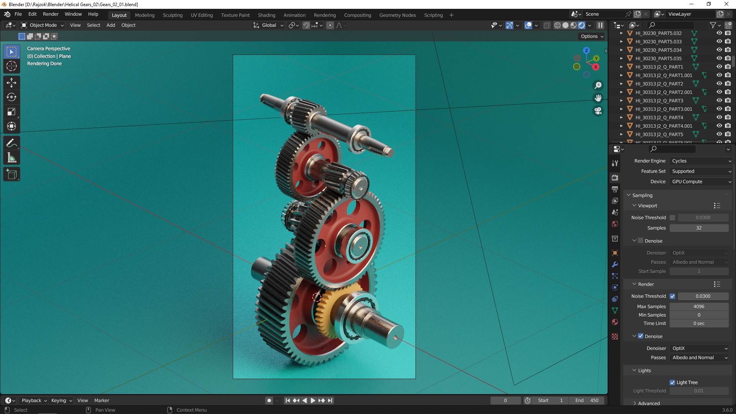Image resolution: width=736 pixels, height=414 pixels.
Task: Open the Render menu
Action: [51, 14]
